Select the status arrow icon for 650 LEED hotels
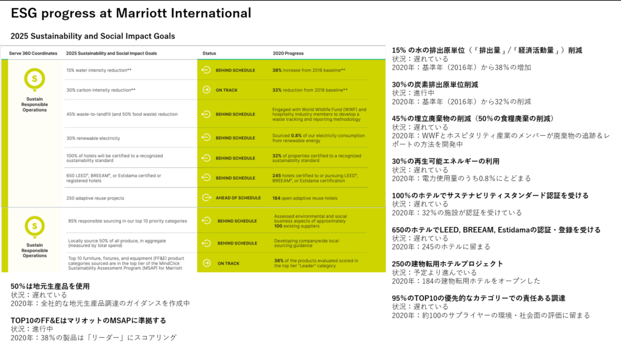Screen dimensions: 621x350 tap(206, 178)
